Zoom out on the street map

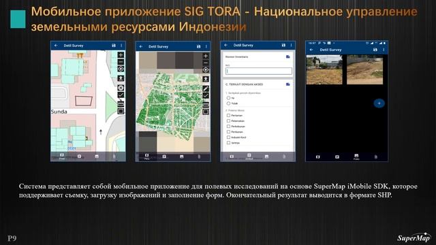click(121, 62)
